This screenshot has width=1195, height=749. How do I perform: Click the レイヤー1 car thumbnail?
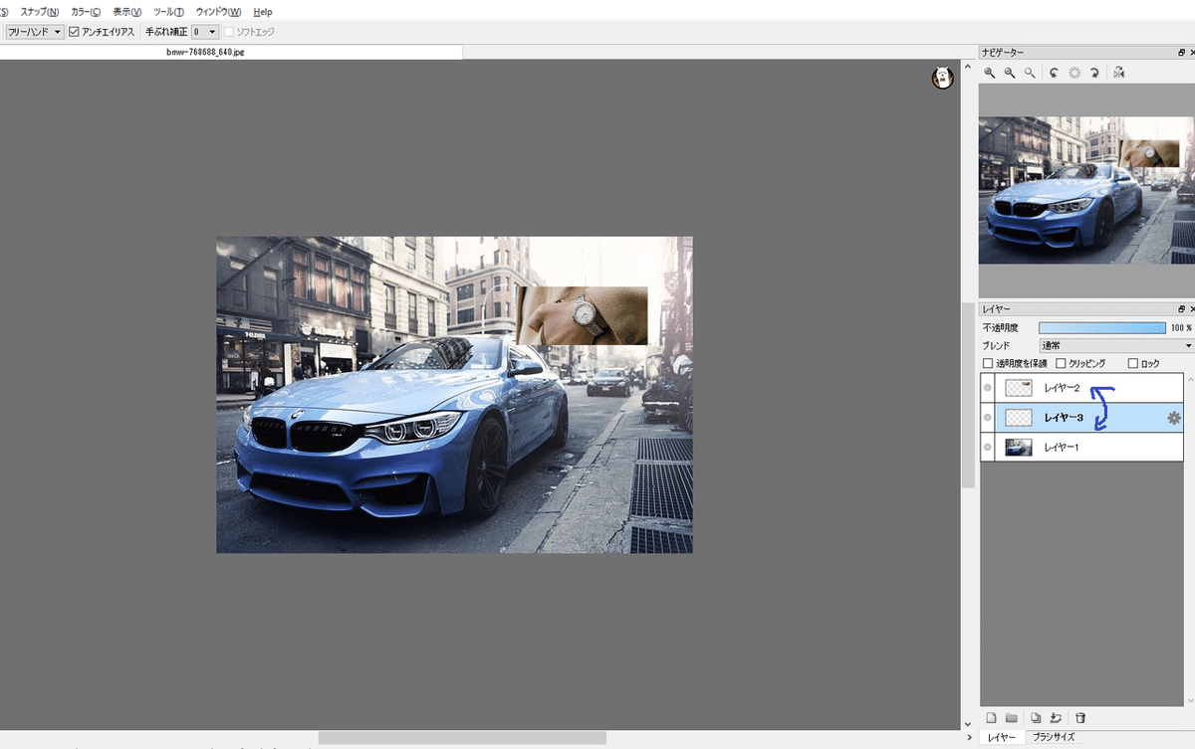(x=1018, y=448)
